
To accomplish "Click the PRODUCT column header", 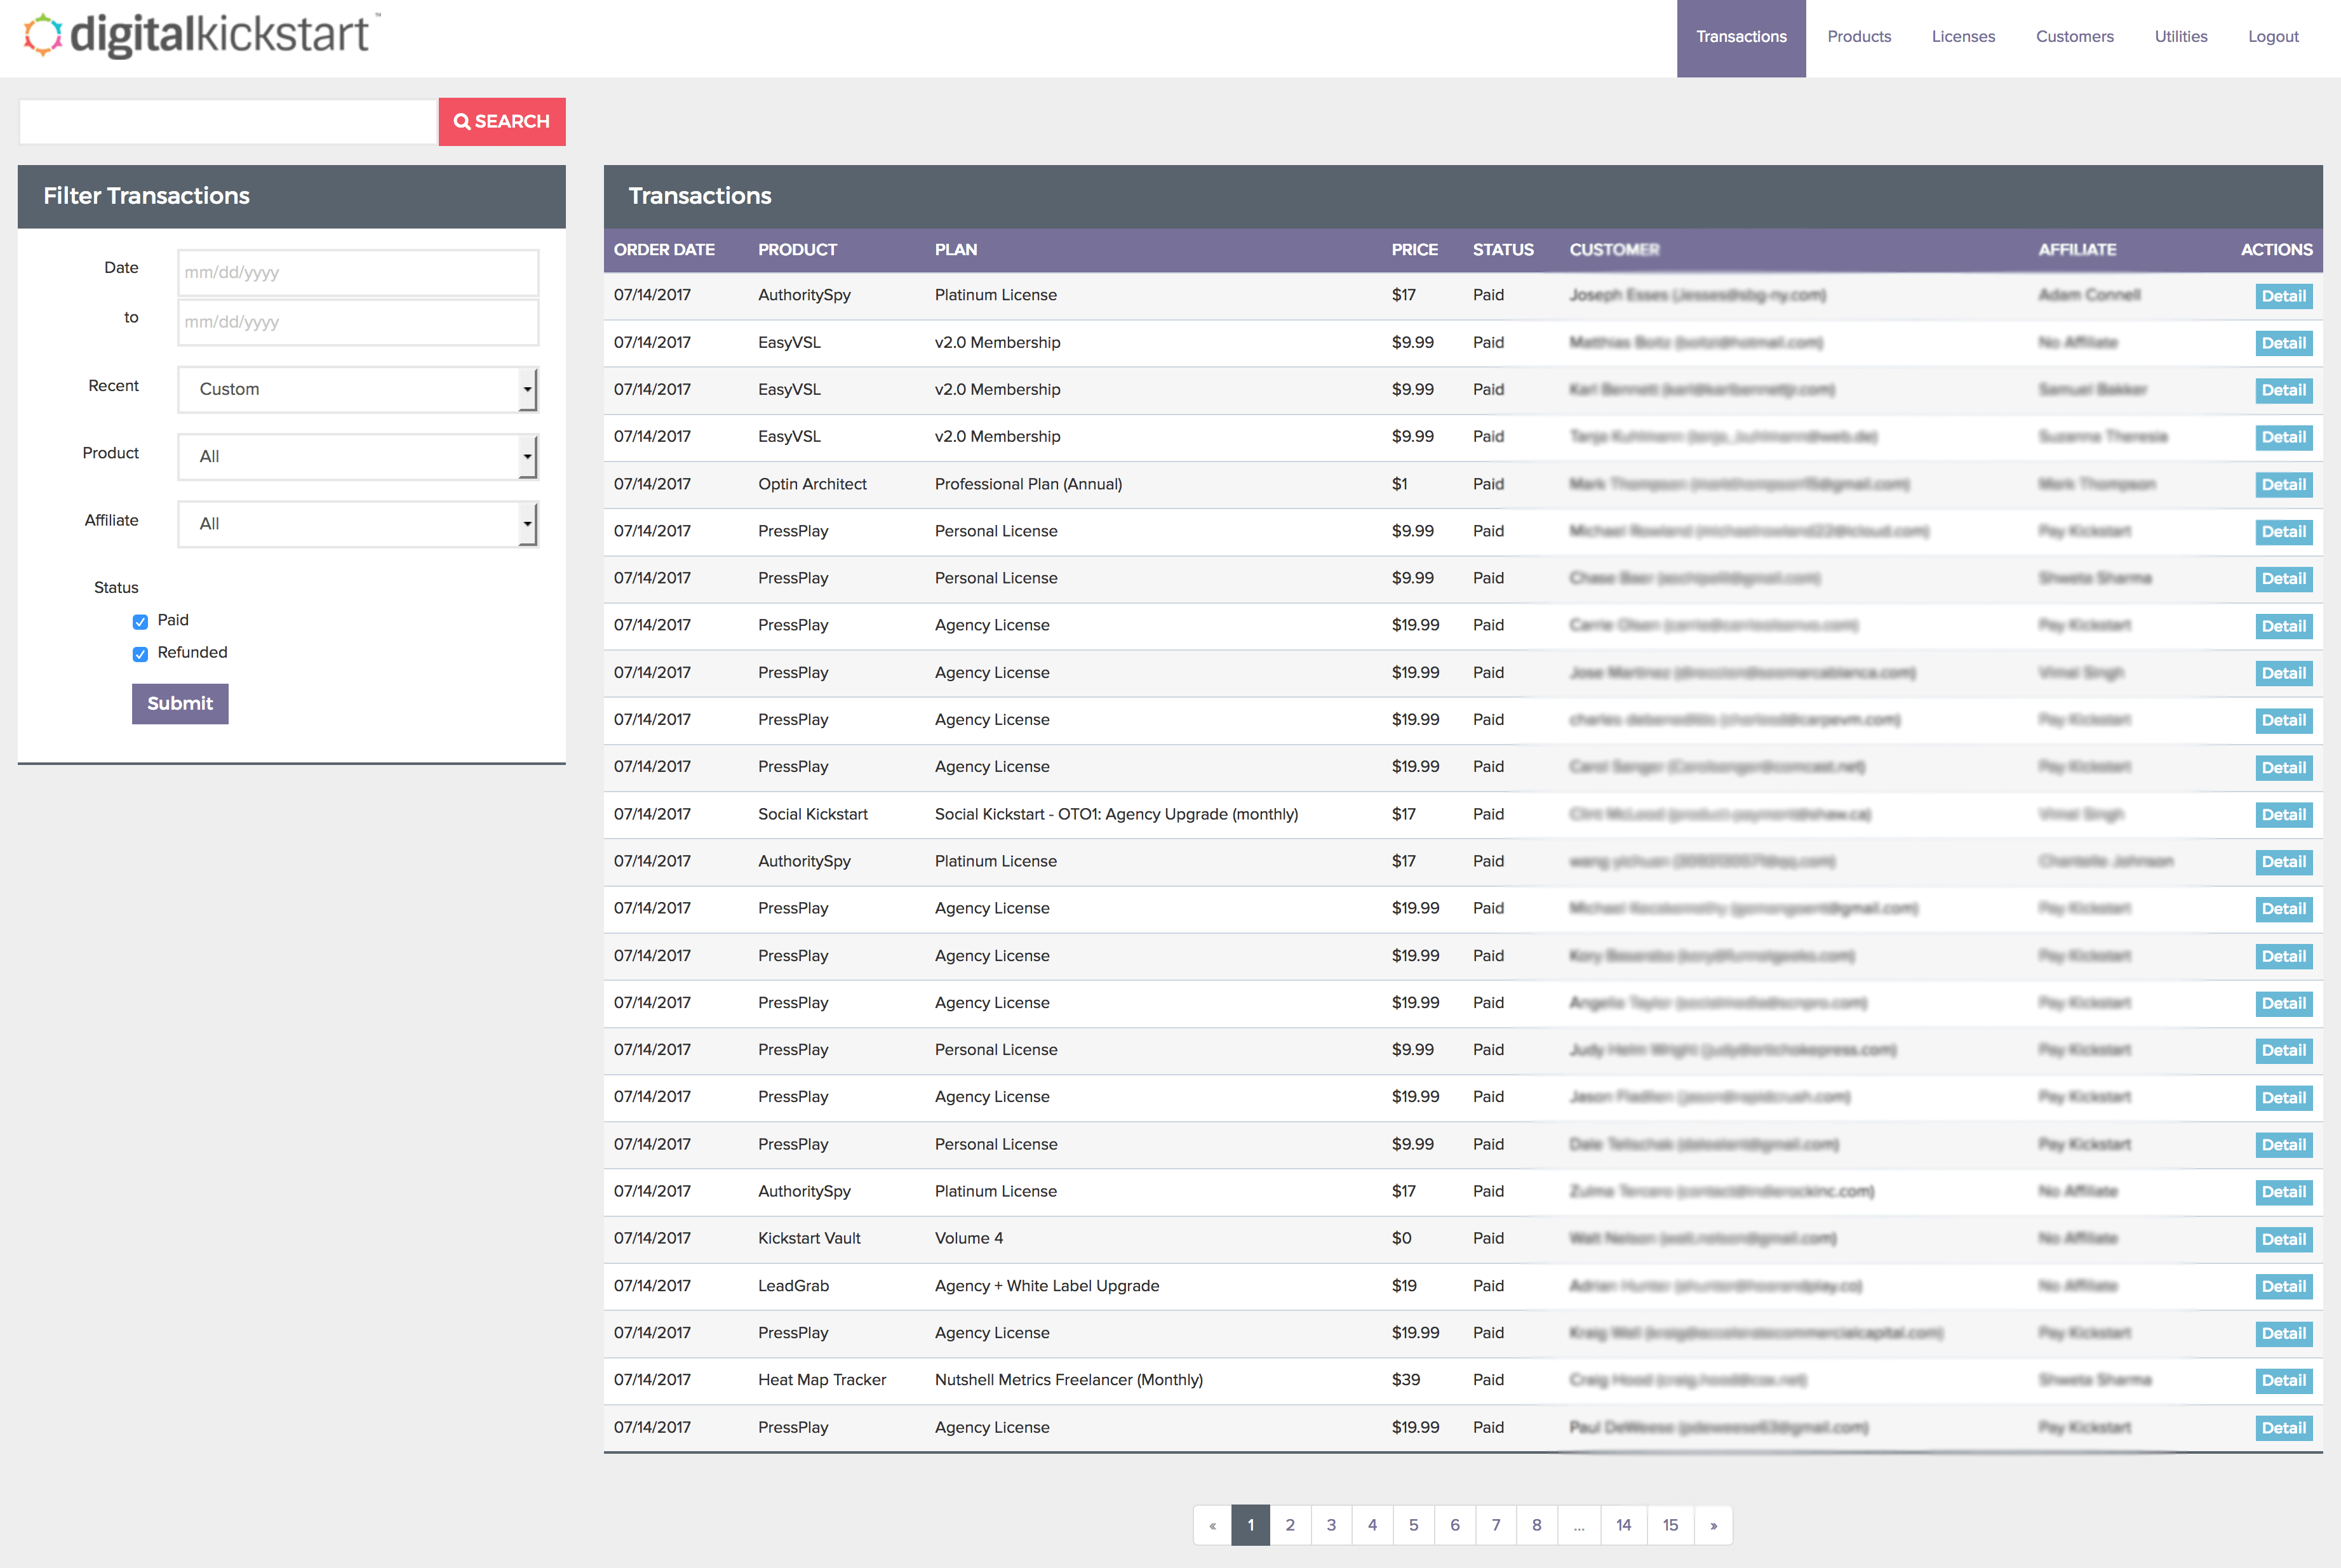I will (797, 250).
